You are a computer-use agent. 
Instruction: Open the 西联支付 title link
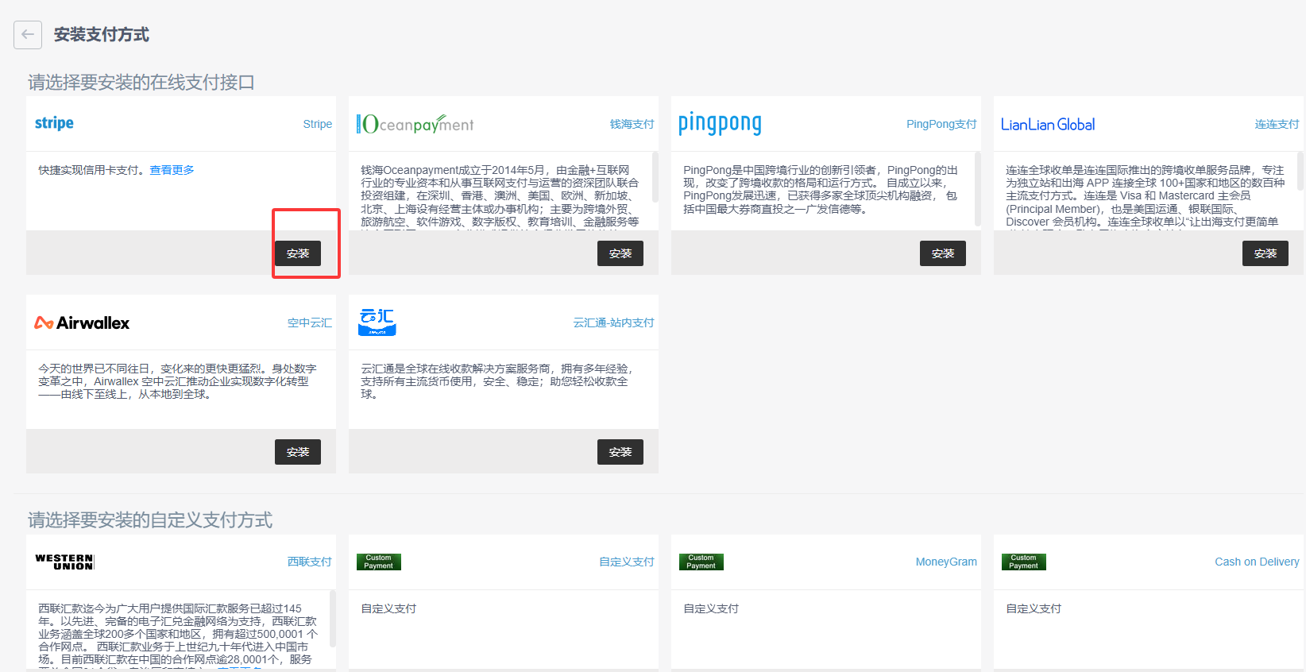pos(309,562)
